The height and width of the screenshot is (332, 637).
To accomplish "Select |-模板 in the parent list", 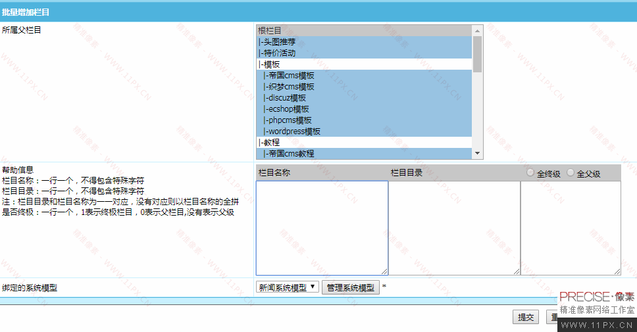I will click(x=364, y=64).
